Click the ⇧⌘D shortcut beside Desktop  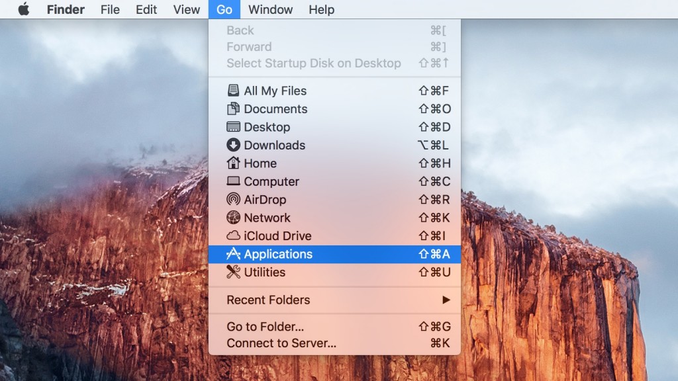[x=434, y=127]
